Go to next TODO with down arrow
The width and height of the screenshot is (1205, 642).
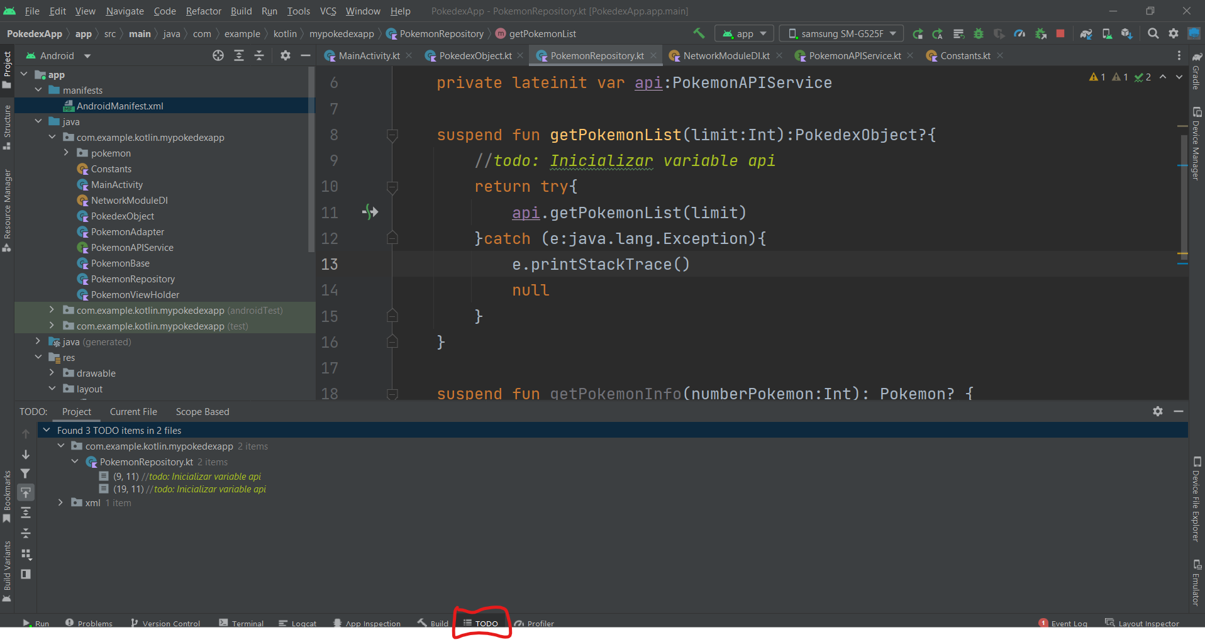click(26, 454)
